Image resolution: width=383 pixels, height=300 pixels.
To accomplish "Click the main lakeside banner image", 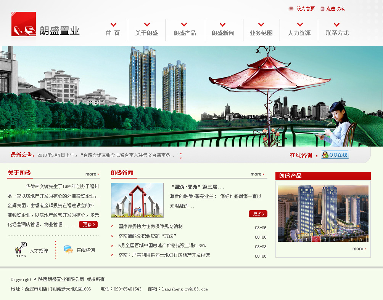I will coord(191,96).
